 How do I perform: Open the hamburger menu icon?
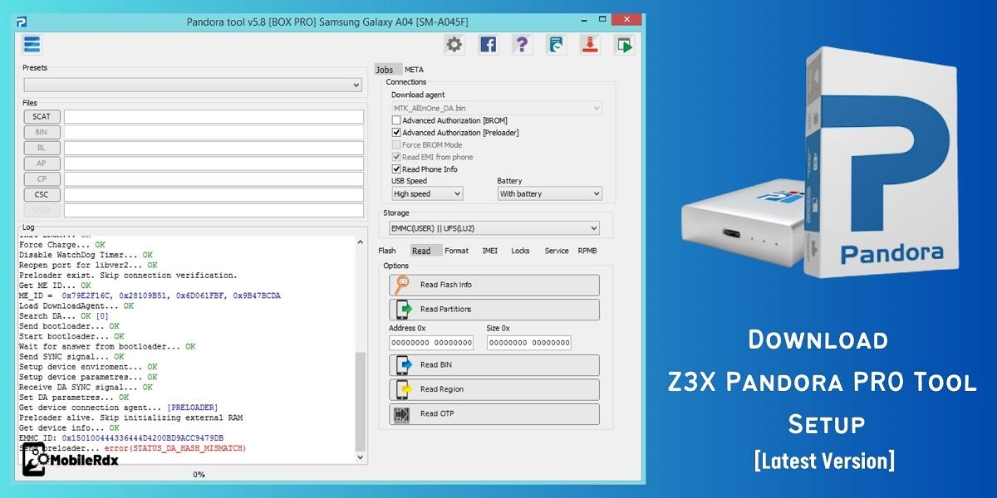(31, 45)
